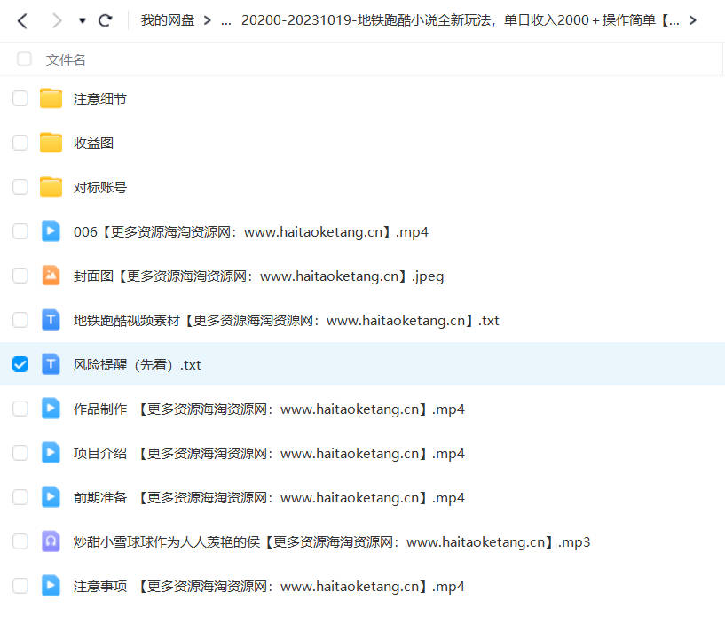
Task: Select checkbox of 作品制作 mp4 file
Action: tap(20, 409)
